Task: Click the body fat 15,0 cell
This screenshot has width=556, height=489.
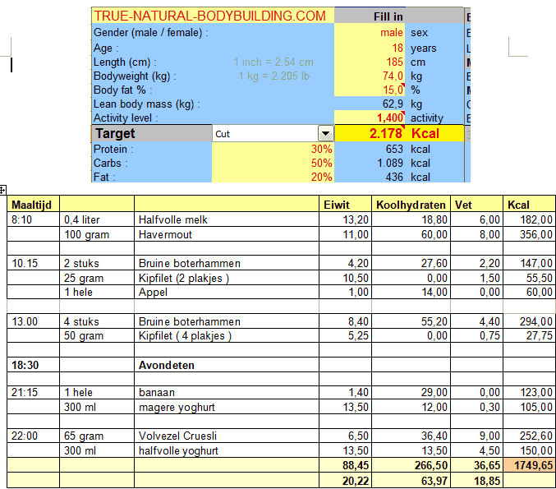Action: point(370,90)
